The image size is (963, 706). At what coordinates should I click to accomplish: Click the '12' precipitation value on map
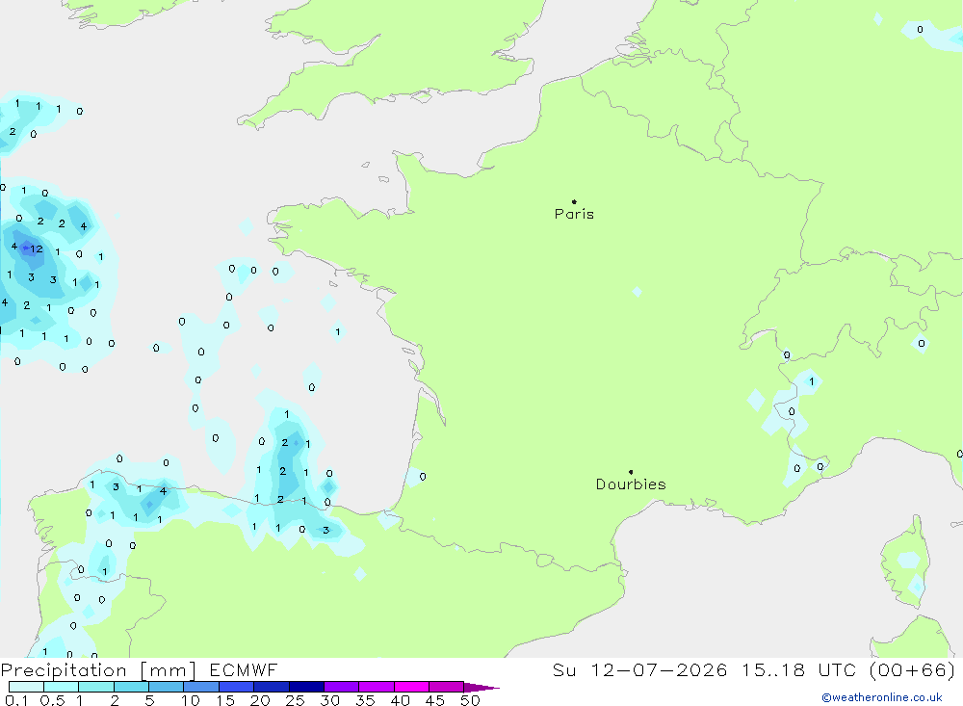click(x=37, y=248)
